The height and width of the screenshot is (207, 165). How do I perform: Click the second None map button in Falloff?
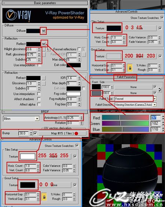133,93
